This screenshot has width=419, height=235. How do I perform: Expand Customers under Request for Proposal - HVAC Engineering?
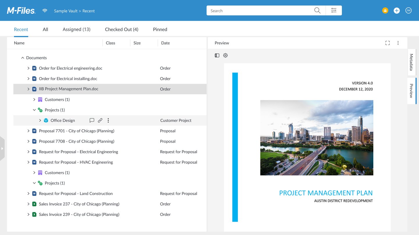[34, 172]
